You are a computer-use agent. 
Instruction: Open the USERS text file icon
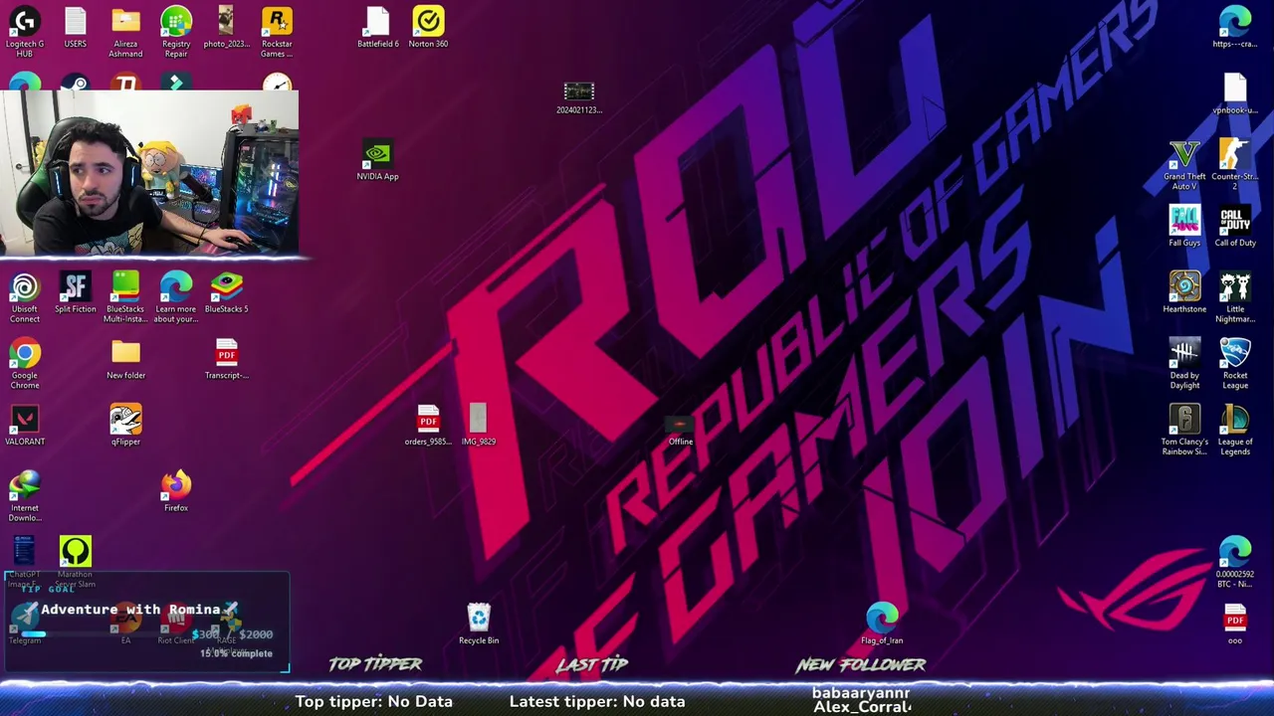tap(76, 27)
